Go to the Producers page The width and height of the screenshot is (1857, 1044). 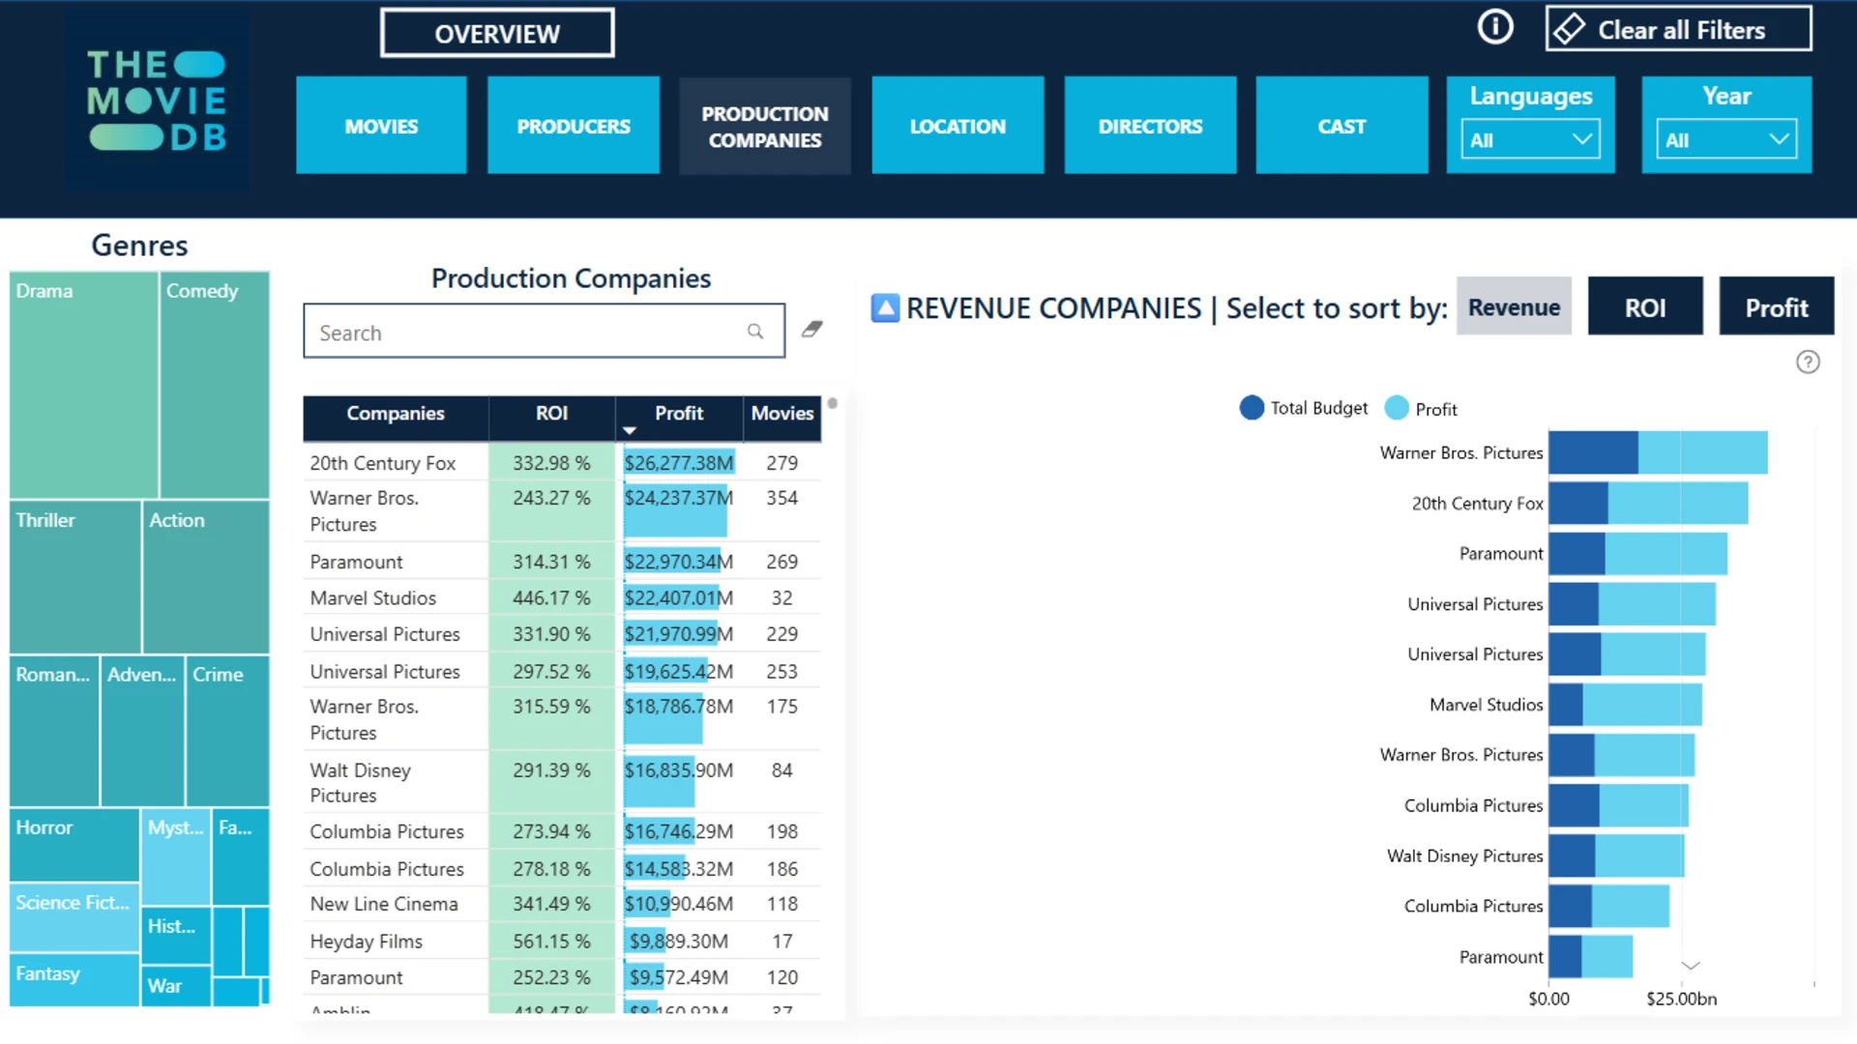[574, 126]
